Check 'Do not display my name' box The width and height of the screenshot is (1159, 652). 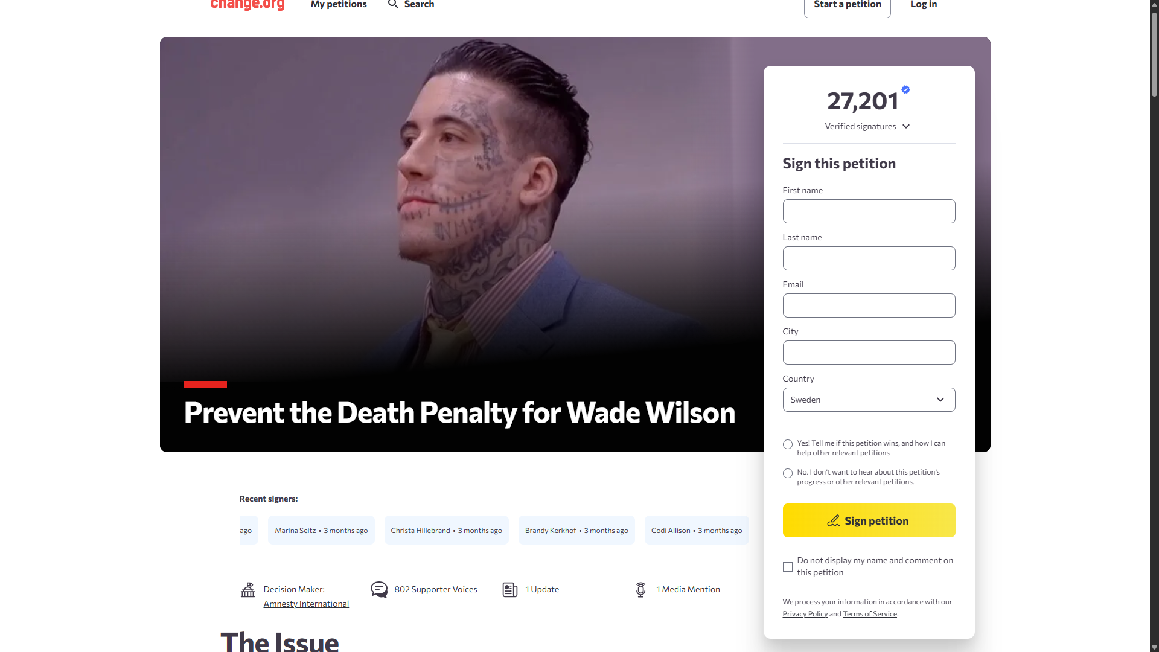pos(788,567)
